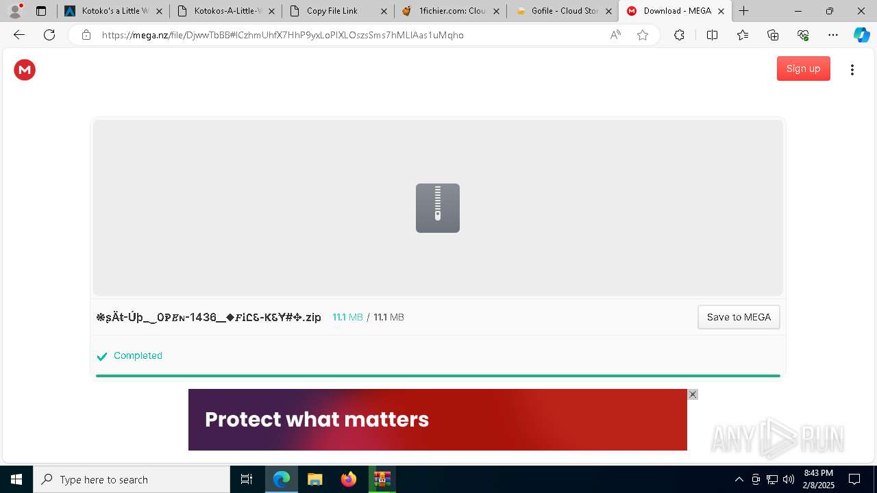Open the Favorites list
877x493 pixels.
pos(743,35)
